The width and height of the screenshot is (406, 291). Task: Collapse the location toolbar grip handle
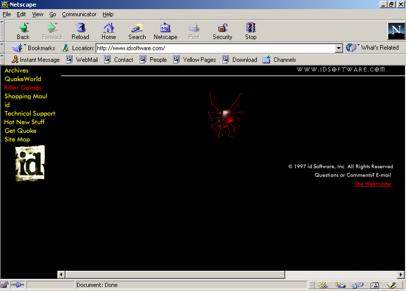tap(2, 48)
